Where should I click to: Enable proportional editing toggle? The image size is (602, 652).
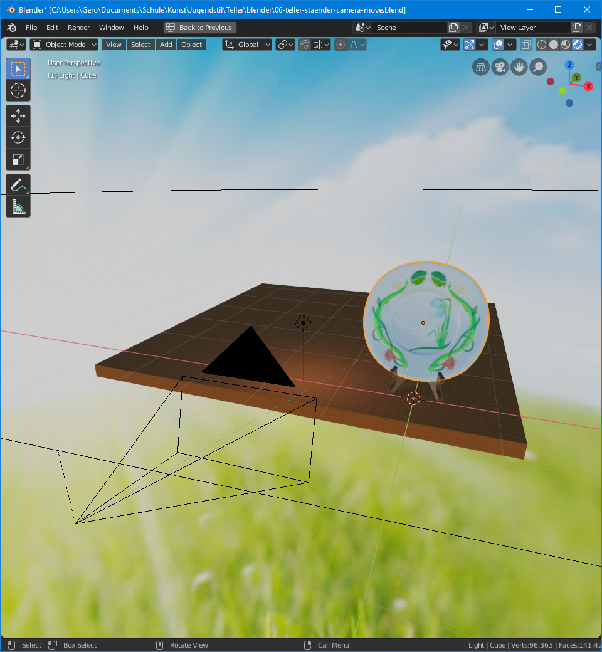coord(341,45)
